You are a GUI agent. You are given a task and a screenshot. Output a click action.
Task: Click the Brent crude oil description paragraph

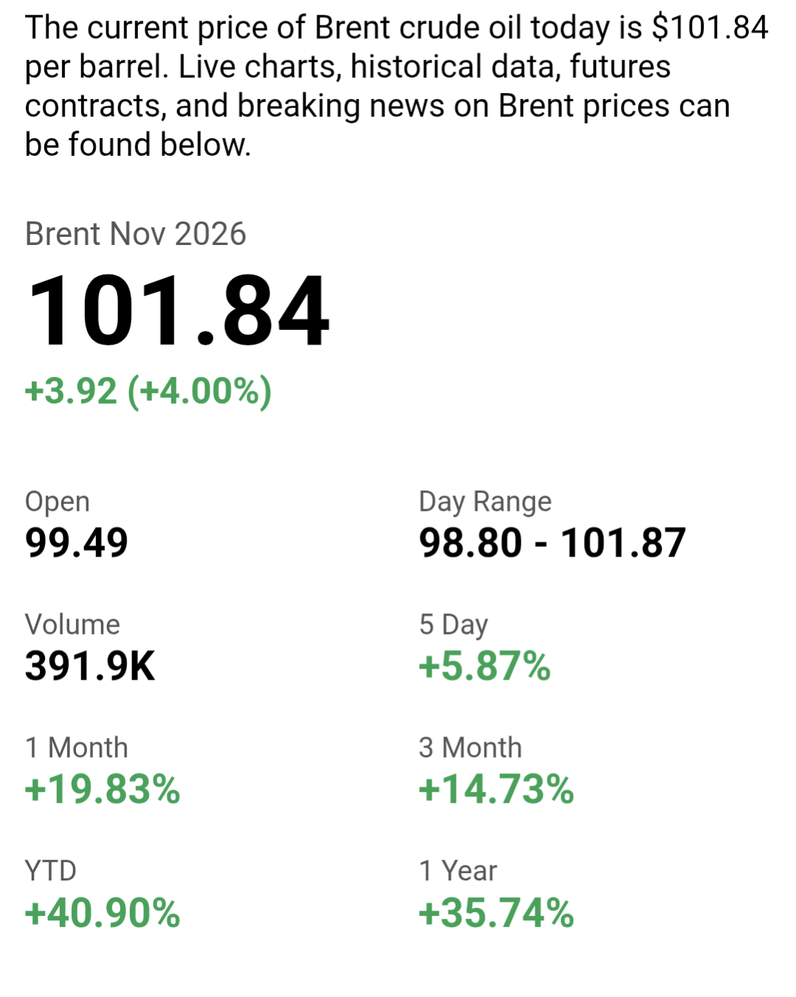click(x=397, y=86)
